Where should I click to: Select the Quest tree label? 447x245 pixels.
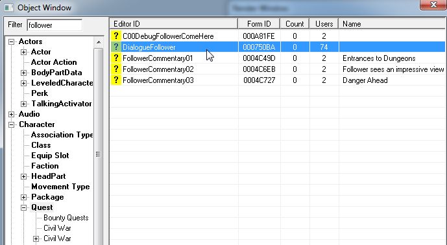tap(42, 207)
